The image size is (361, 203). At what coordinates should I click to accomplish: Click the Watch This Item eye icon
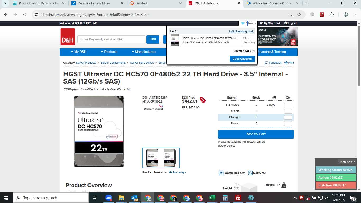coord(221,173)
